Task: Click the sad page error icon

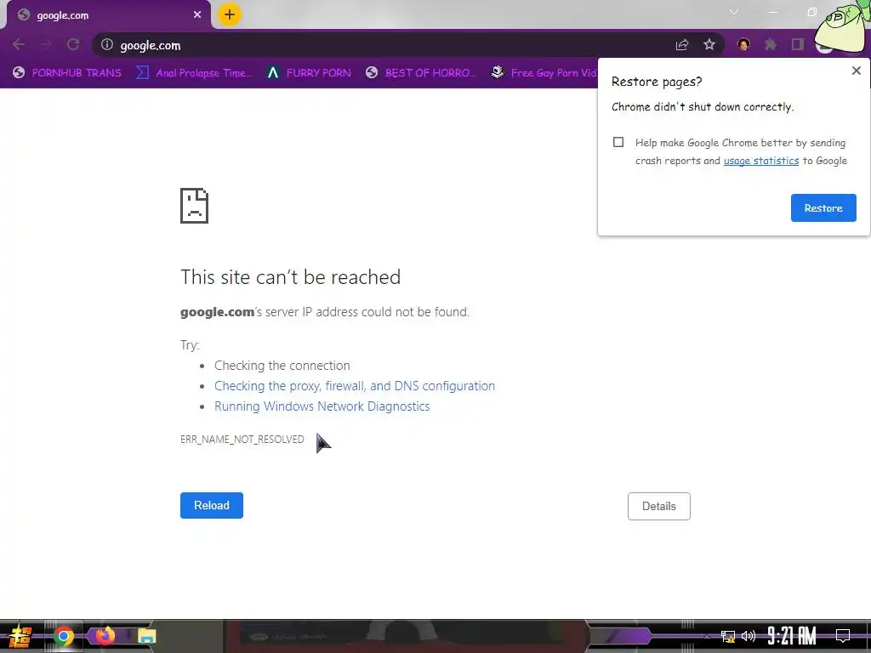Action: (x=195, y=206)
